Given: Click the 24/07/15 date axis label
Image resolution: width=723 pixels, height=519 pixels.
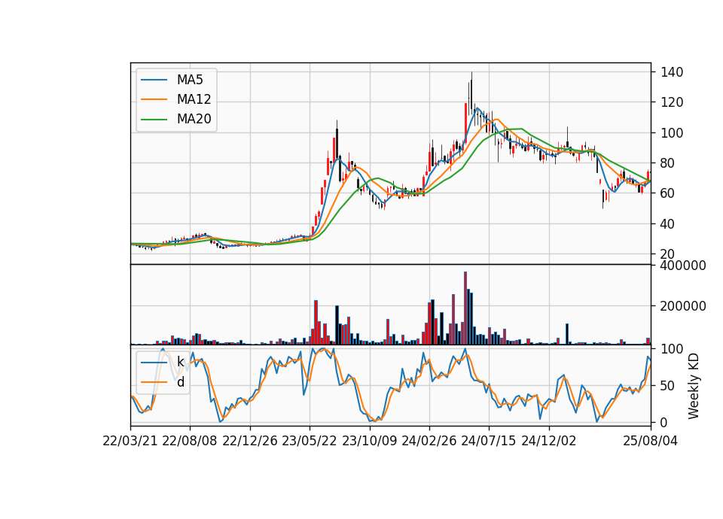Looking at the screenshot, I should tap(489, 441).
